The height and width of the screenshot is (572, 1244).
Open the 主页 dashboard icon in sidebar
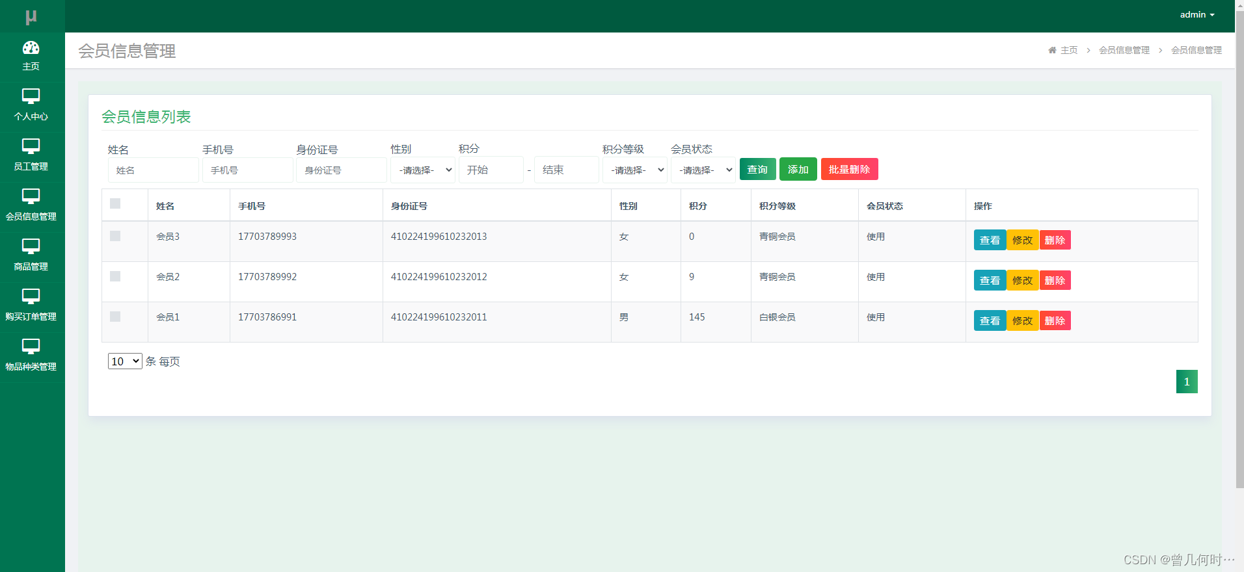tap(31, 47)
